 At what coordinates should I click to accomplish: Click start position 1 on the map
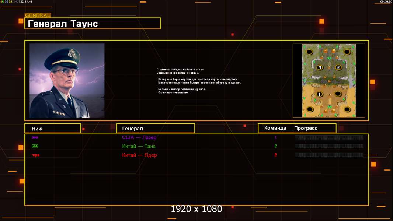(320, 94)
